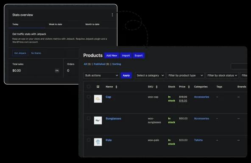Show All products filter
Viewport: 251px width, 163px height.
pos(85,64)
